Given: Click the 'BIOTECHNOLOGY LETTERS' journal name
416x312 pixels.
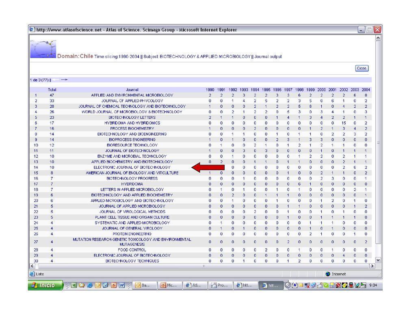Looking at the screenshot, I should pyautogui.click(x=132, y=117).
